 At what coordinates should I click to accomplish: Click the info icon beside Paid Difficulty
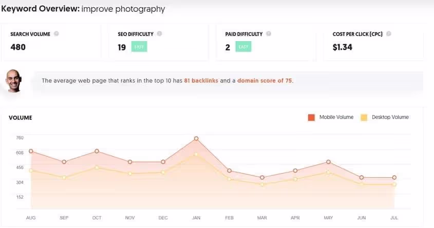pos(269,34)
